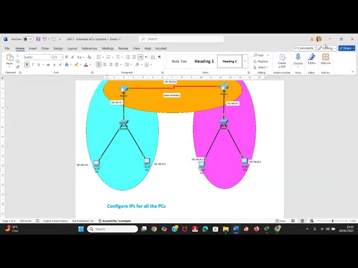Open the File menu
358x268 pixels.
(7, 49)
